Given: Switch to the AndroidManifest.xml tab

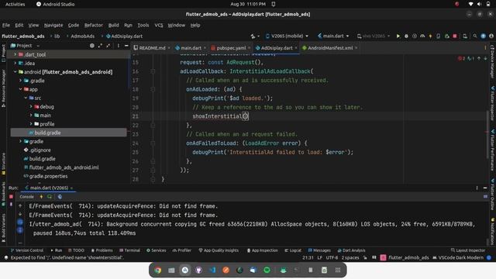Looking at the screenshot, I should (x=330, y=48).
